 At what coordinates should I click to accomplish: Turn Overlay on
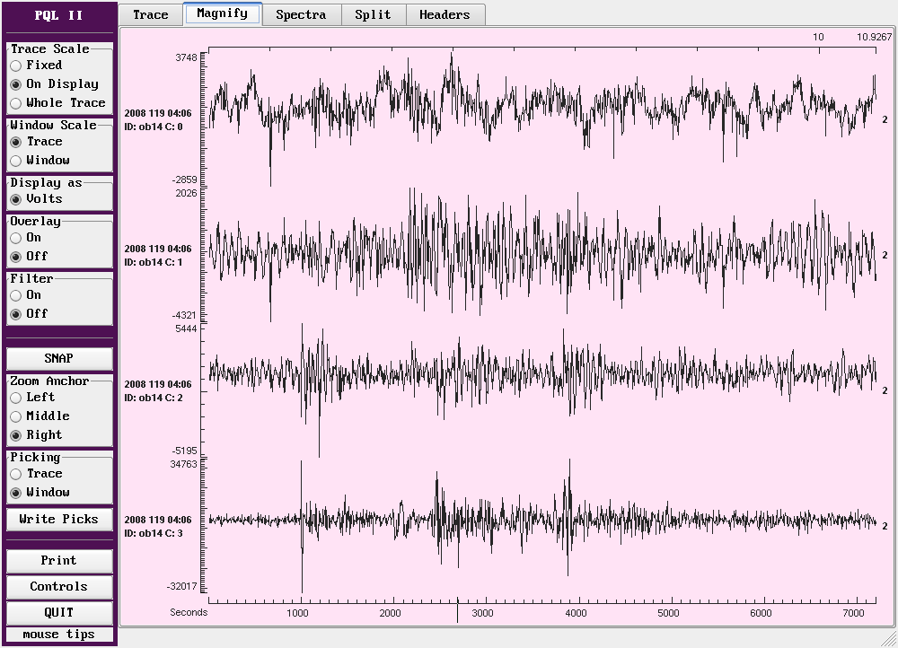16,238
